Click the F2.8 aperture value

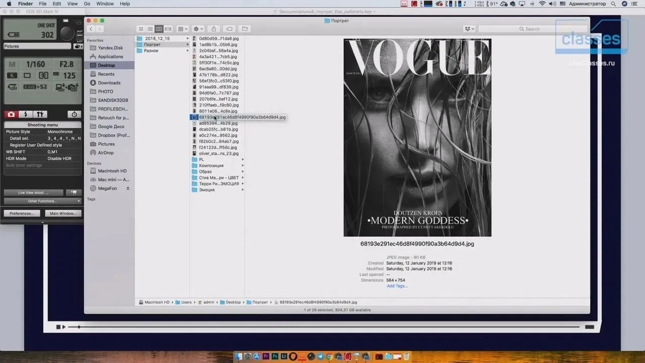67,65
